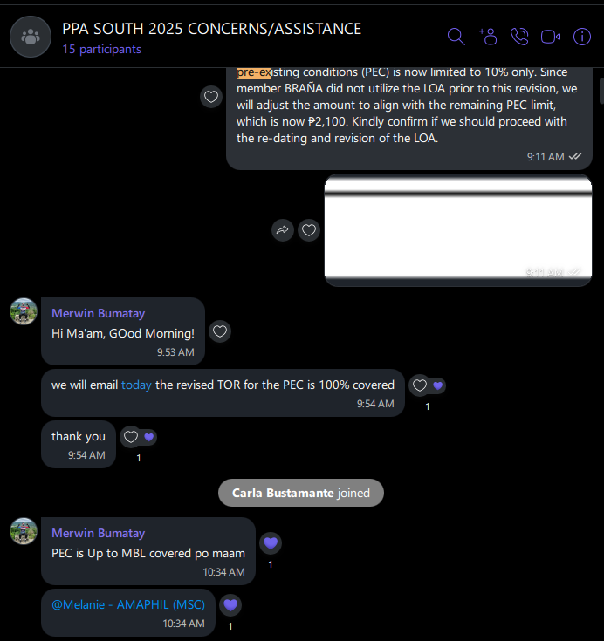Like the 'Hi Ma'am, GOod Morning!' message
The image size is (604, 641).
(220, 331)
